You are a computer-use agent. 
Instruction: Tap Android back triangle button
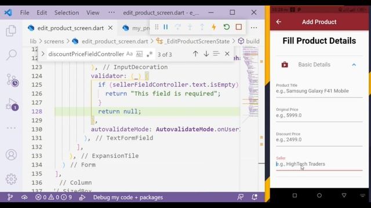coord(344,195)
